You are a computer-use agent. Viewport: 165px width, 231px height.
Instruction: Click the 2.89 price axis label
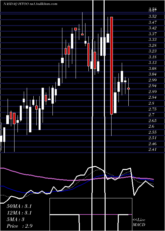pos(152,91)
